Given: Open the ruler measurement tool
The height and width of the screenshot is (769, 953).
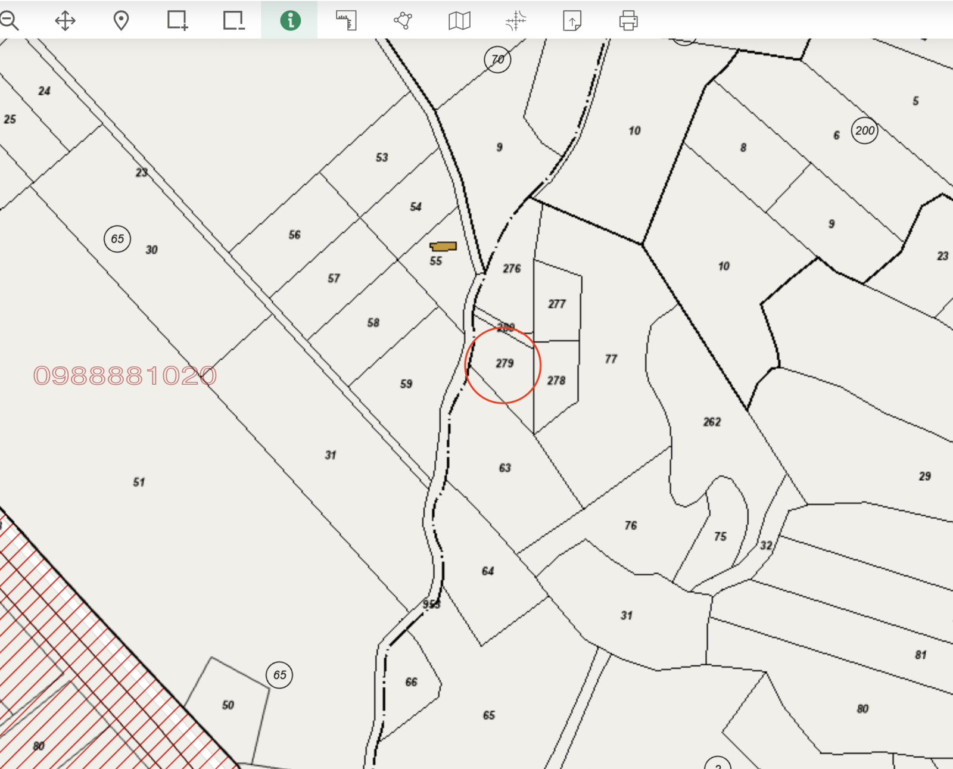Looking at the screenshot, I should (346, 21).
